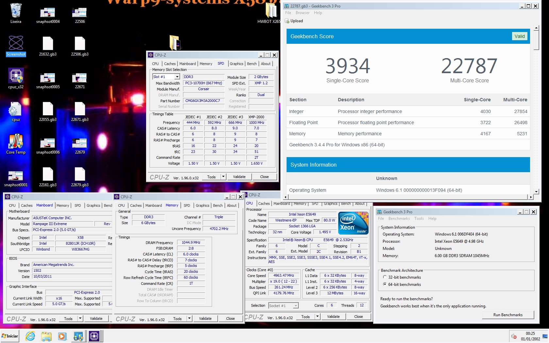Open Benchmarks menu in Geekbench 3 Pro
Screen dimensions: 549x343
pos(399,219)
